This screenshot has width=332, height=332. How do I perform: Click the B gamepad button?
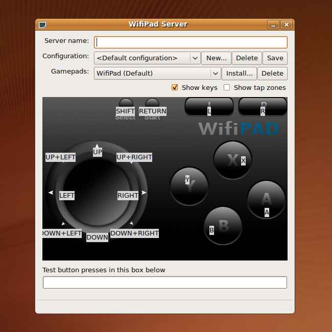pyautogui.click(x=223, y=226)
